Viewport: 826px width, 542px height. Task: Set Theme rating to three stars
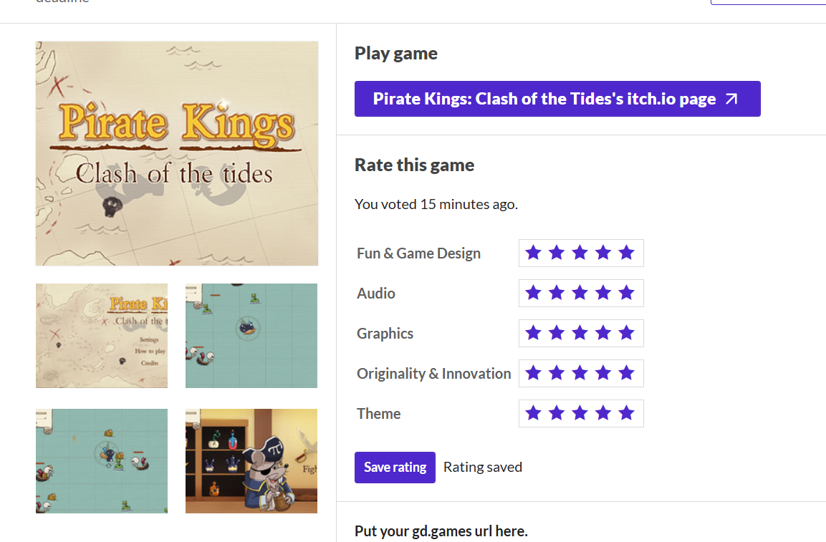coord(580,413)
